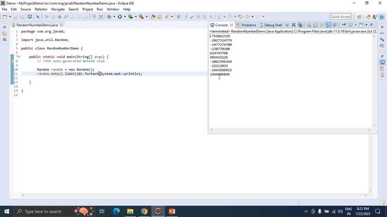Select the RandomNumberDemo.java editor tab
Screen dimensions: 387x217
(x=37, y=25)
